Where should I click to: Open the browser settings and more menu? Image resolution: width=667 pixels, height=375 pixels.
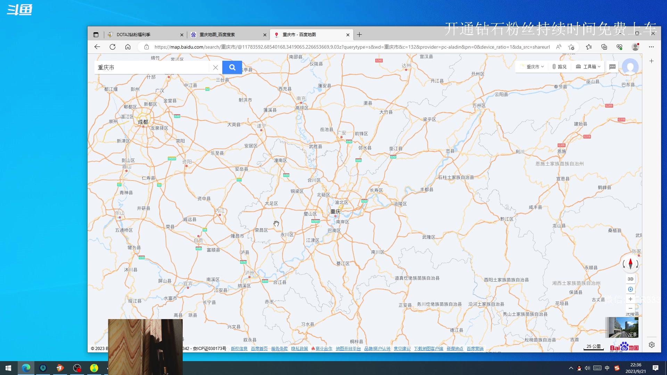(651, 47)
